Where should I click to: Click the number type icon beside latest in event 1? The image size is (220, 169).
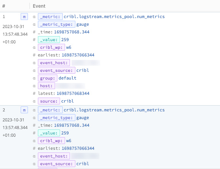pyautogui.click(x=34, y=93)
